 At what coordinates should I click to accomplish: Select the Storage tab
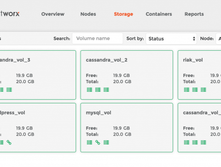123,14
